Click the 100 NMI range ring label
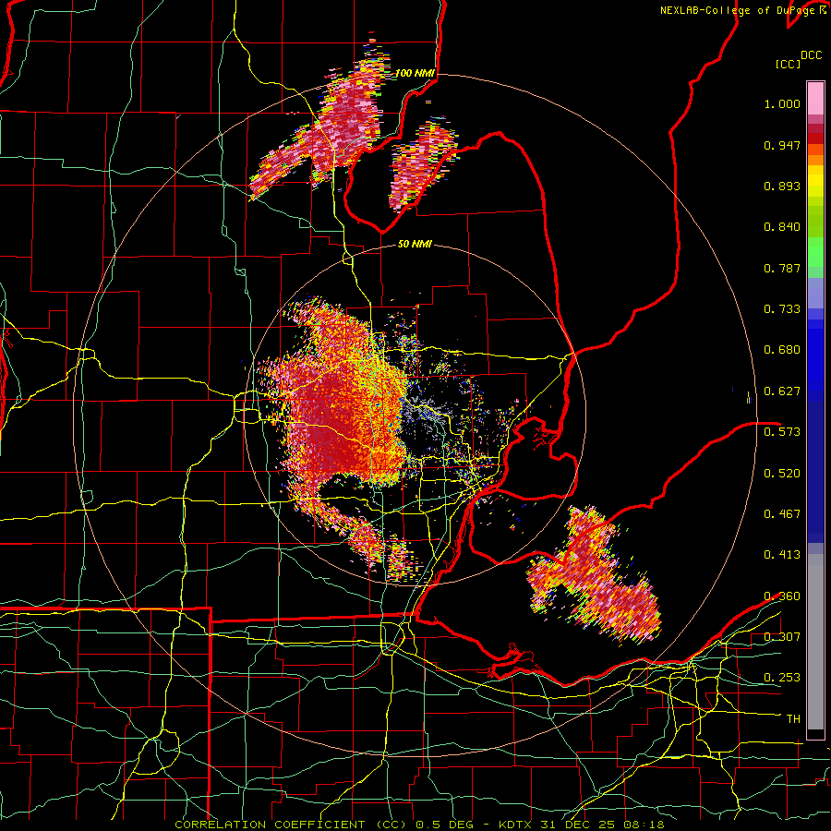 pos(415,73)
